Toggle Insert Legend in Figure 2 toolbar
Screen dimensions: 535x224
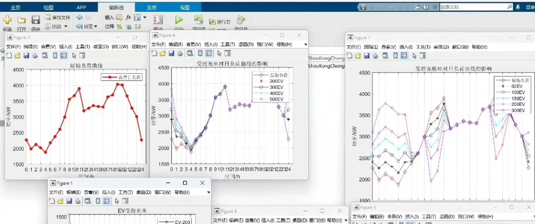tap(64, 55)
